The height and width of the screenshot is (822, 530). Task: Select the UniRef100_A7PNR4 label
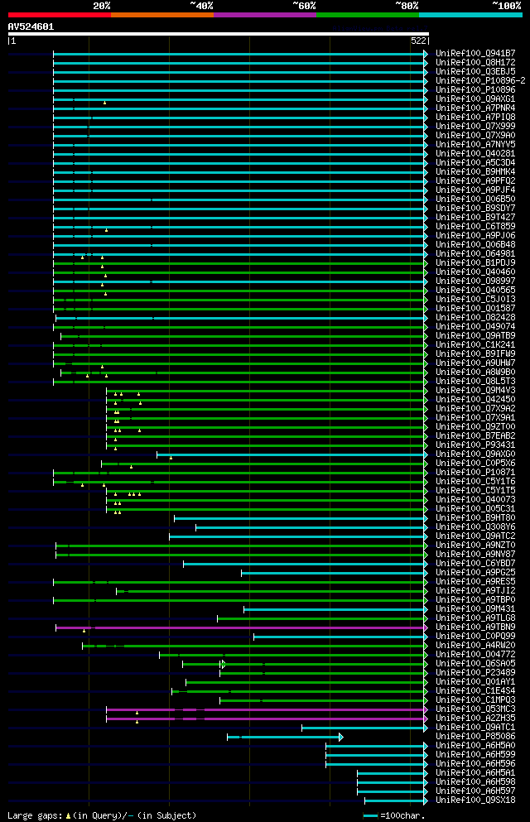tap(475, 108)
